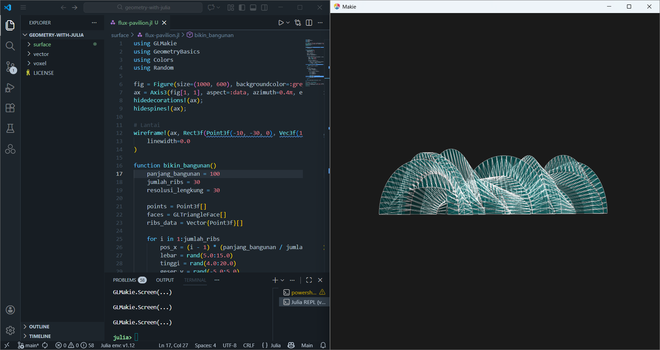Viewport: 660px width, 350px height.
Task: Click the Run Julia file play button
Action: pyautogui.click(x=281, y=23)
